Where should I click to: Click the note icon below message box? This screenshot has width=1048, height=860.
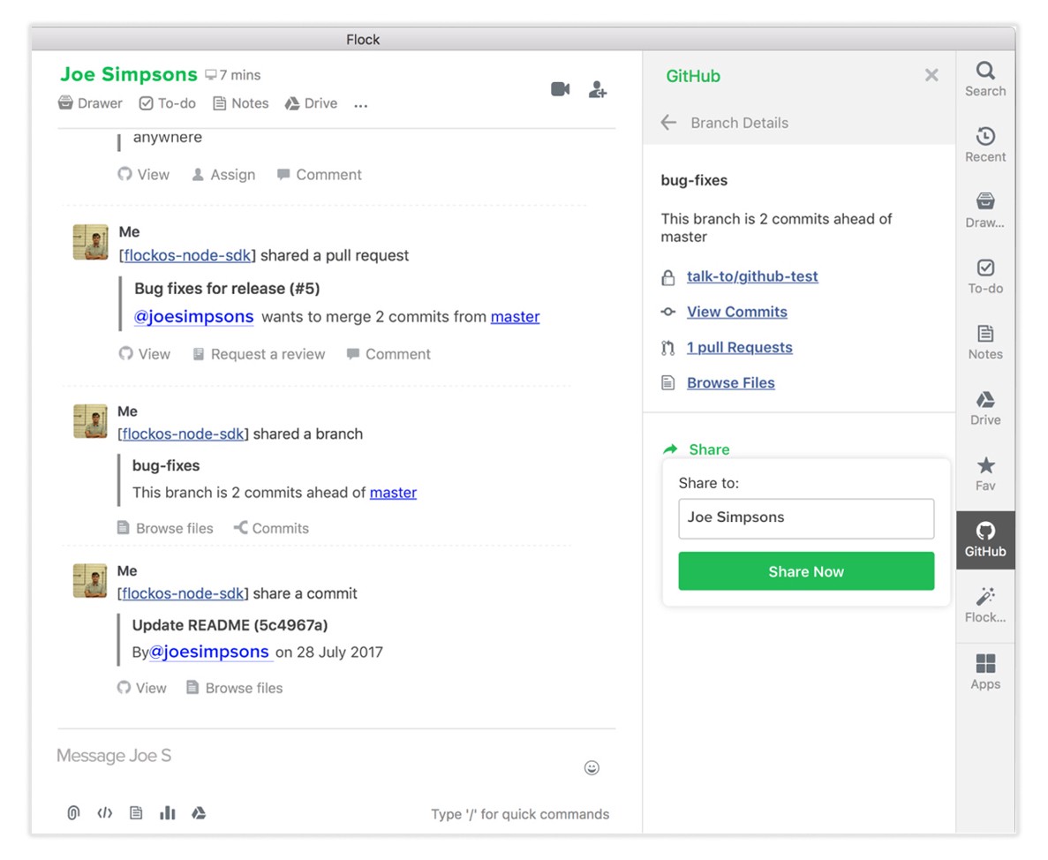tap(136, 812)
